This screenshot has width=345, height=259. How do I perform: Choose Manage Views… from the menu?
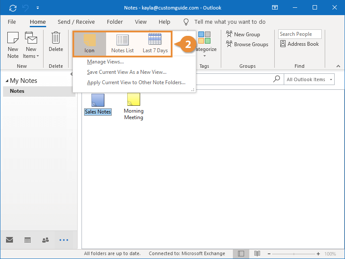[x=105, y=62]
